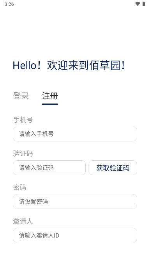
Task: Focus the 请输入手机号 phone number field
Action: 75,134
